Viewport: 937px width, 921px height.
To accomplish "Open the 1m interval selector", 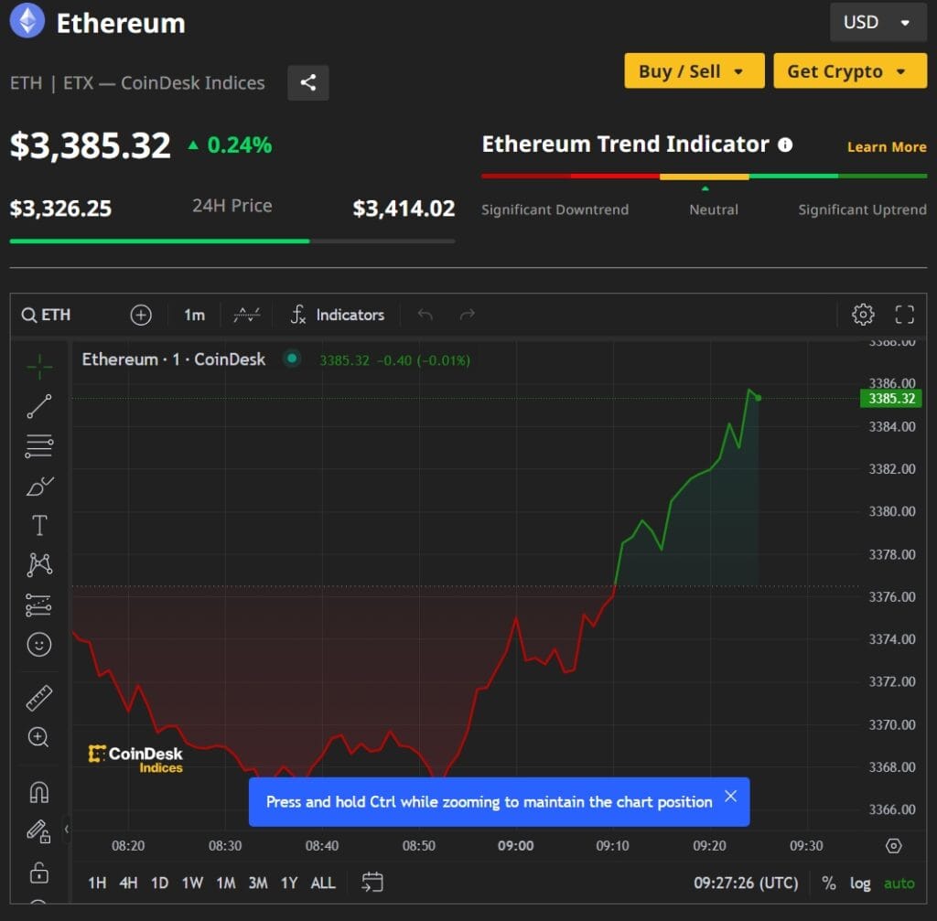I will [194, 315].
